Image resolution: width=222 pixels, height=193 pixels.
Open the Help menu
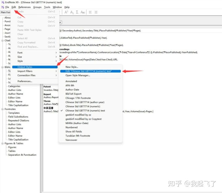(67, 7)
